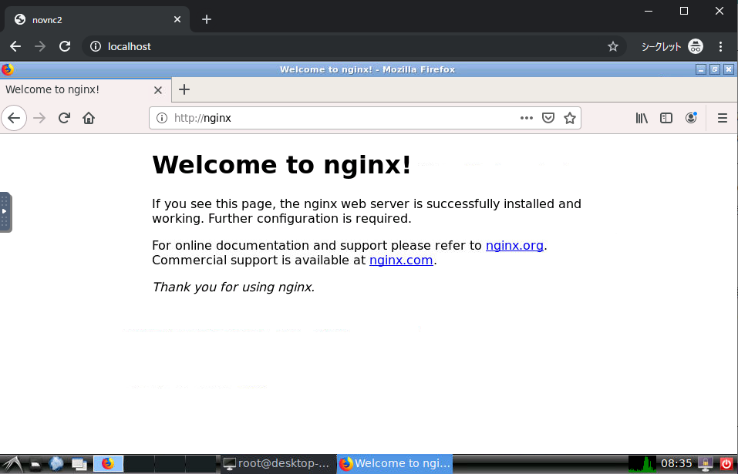The width and height of the screenshot is (738, 474).
Task: Reload the nginx page in Firefox
Action: (65, 118)
